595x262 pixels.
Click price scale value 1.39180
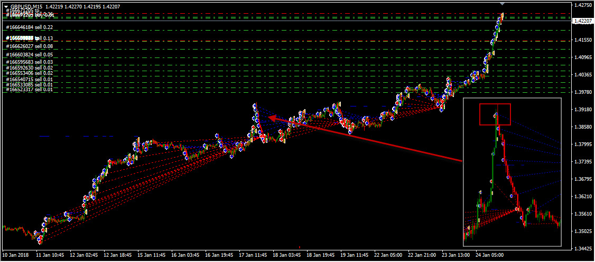583,110
